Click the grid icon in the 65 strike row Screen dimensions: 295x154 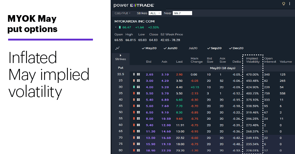point(138,131)
